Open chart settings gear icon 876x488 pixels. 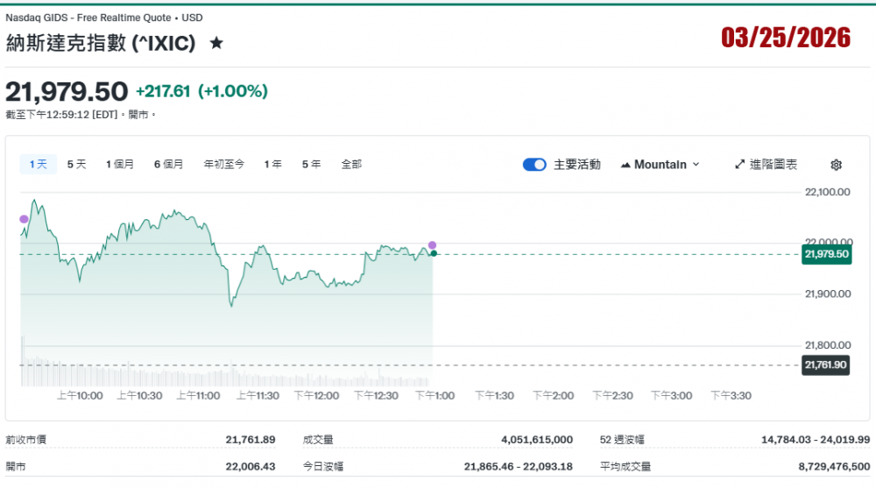(x=836, y=165)
